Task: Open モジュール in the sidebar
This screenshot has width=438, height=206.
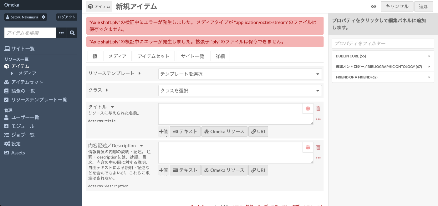Action: 19,126
